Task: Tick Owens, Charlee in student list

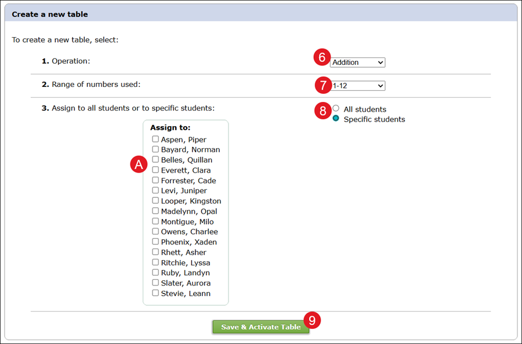Action: tap(155, 231)
